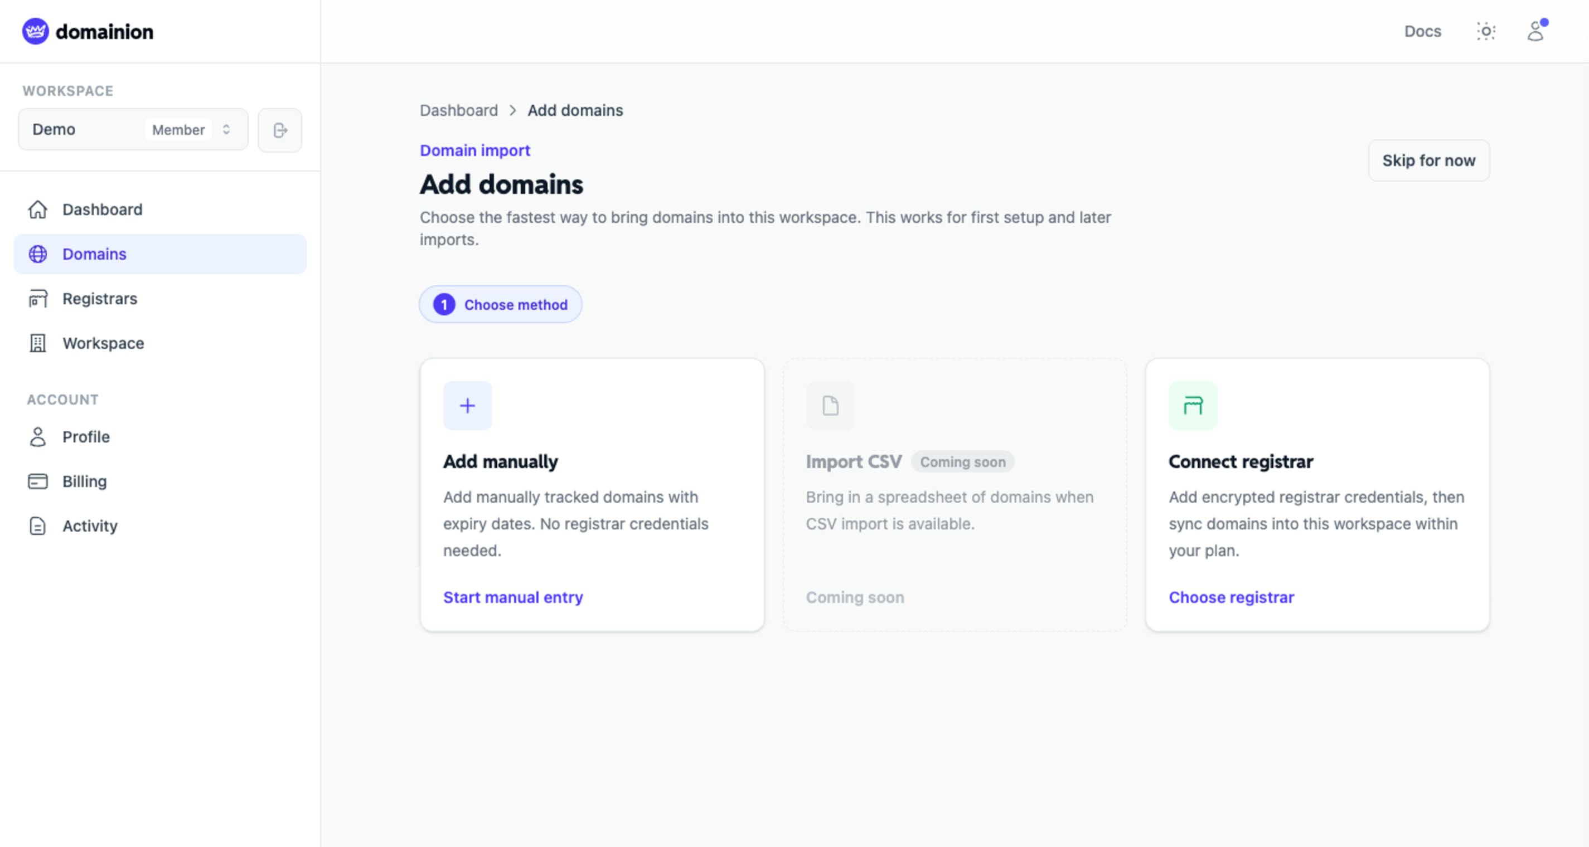Click the Choose registrar link

(x=1231, y=597)
